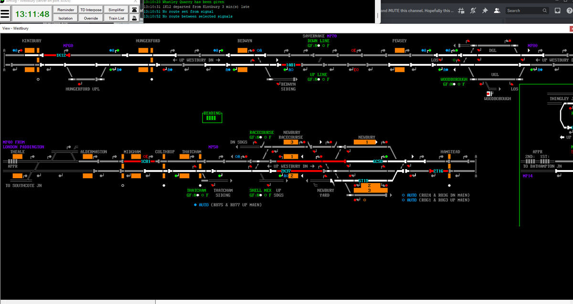573x304 pixels.
Task: Click the READING panel link box
Action: point(212,117)
